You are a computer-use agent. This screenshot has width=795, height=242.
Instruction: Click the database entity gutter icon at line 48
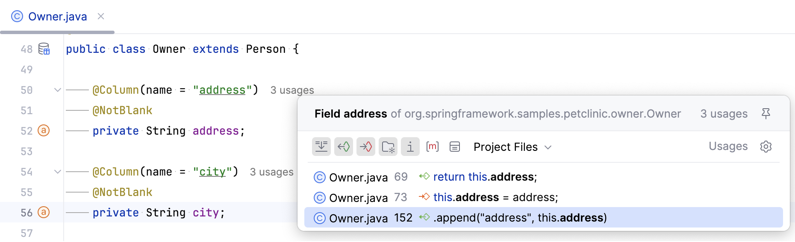44,49
